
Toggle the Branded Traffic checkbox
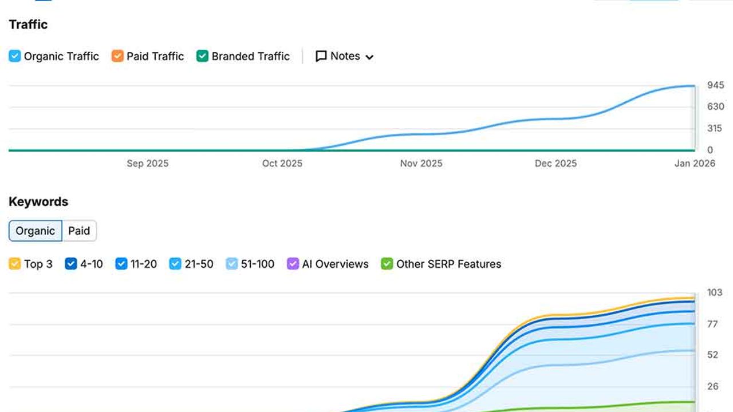[202, 56]
